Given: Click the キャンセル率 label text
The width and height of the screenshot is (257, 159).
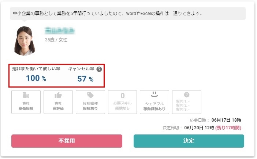Looking at the screenshot, I should (x=81, y=69).
